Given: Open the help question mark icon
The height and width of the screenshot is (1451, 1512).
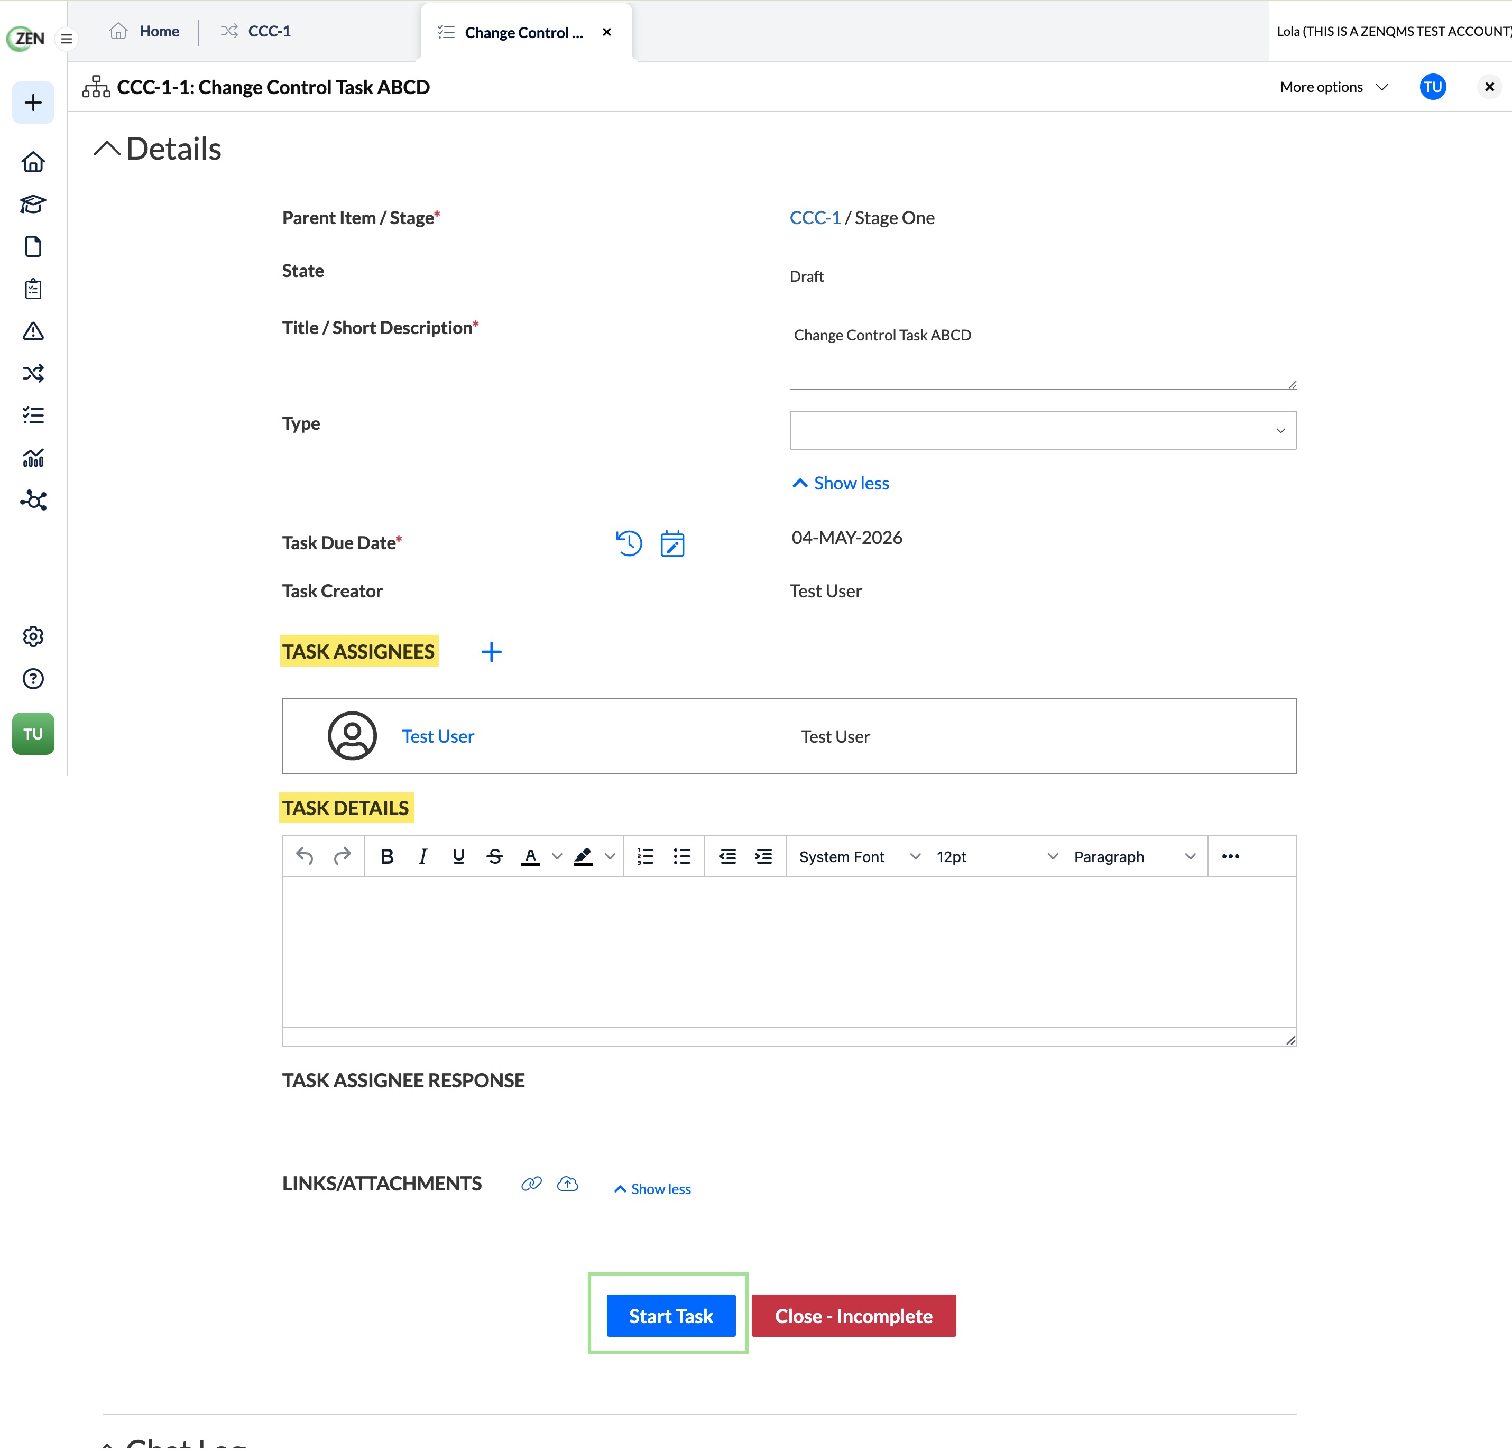Looking at the screenshot, I should click(33, 679).
